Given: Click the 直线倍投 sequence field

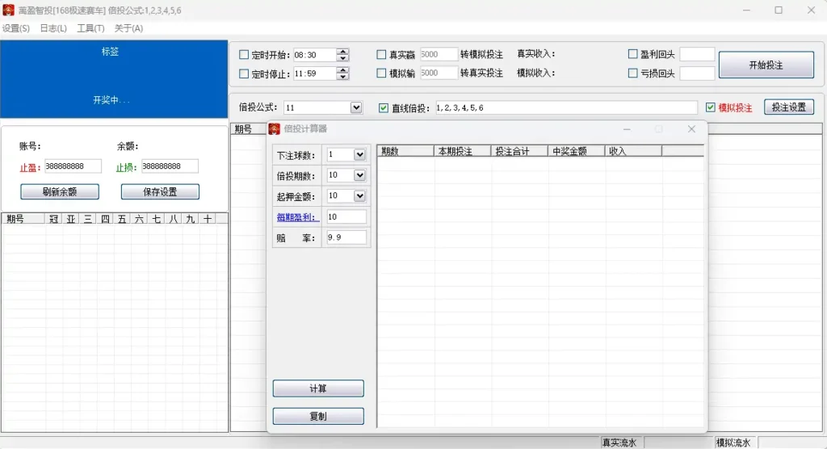Looking at the screenshot, I should tap(566, 107).
